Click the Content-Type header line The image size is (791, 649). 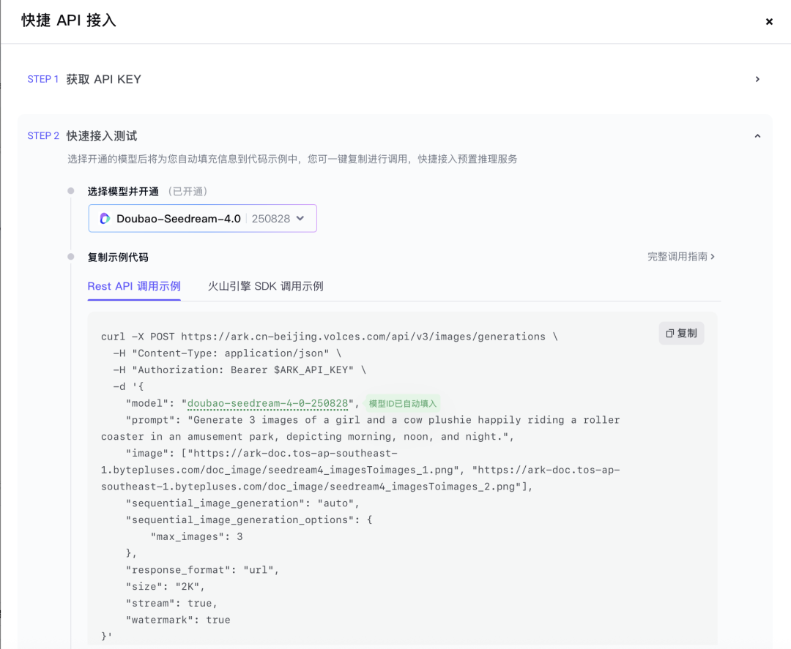click(227, 353)
